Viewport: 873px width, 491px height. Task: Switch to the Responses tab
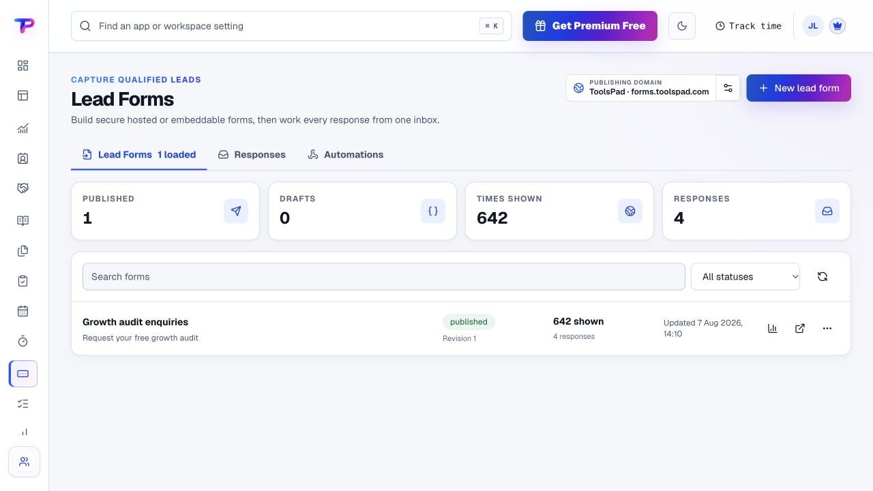click(252, 155)
